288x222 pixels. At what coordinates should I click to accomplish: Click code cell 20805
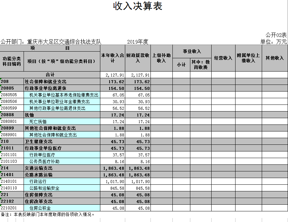(12, 88)
